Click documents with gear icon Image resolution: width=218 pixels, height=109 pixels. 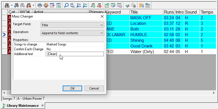[134, 6]
